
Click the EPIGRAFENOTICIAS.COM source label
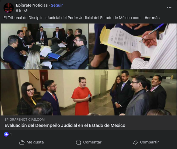pyautogui.click(x=25, y=120)
